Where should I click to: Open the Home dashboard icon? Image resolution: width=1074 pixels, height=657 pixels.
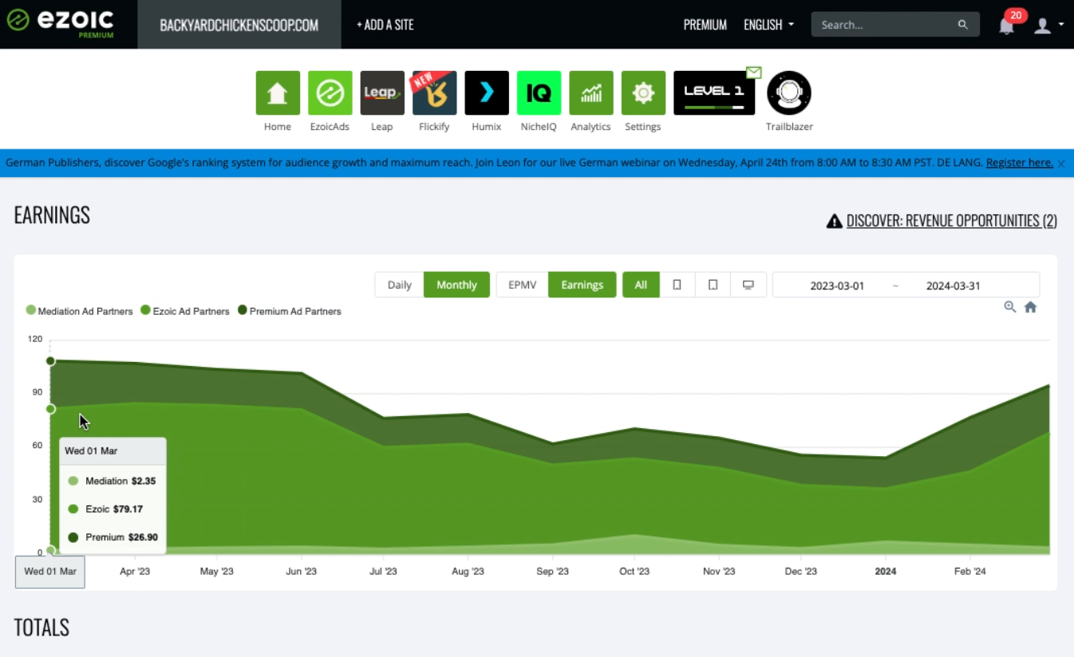tap(278, 93)
